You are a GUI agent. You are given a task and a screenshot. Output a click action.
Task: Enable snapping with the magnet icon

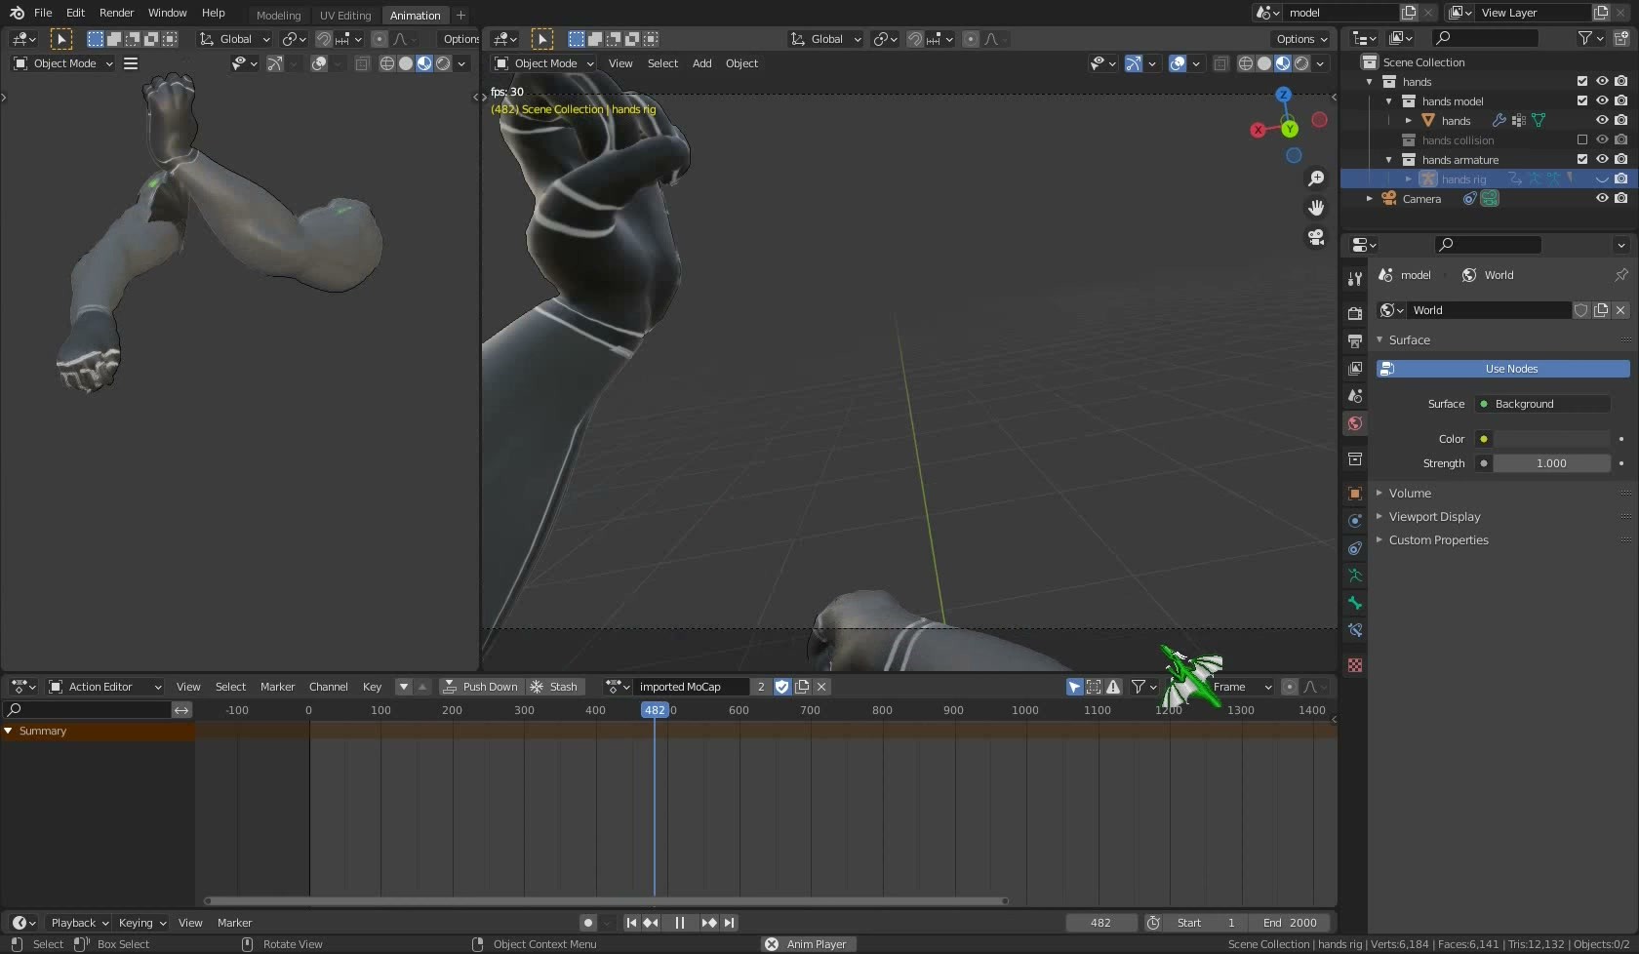point(917,39)
